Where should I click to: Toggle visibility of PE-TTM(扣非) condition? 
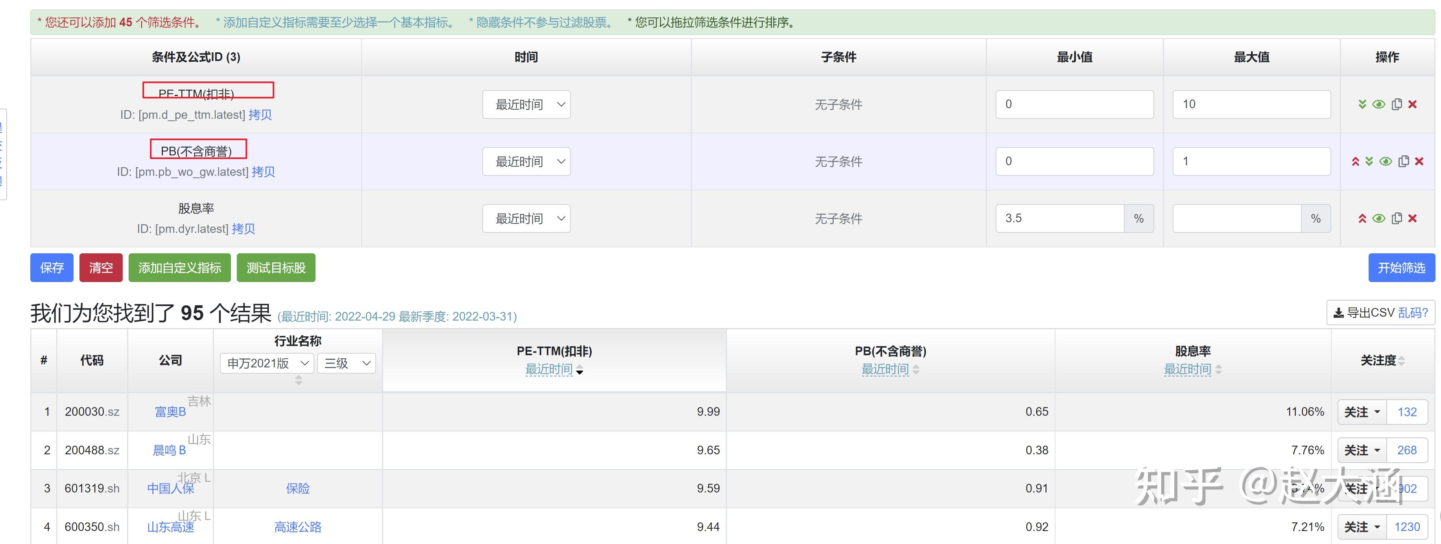pyautogui.click(x=1379, y=105)
